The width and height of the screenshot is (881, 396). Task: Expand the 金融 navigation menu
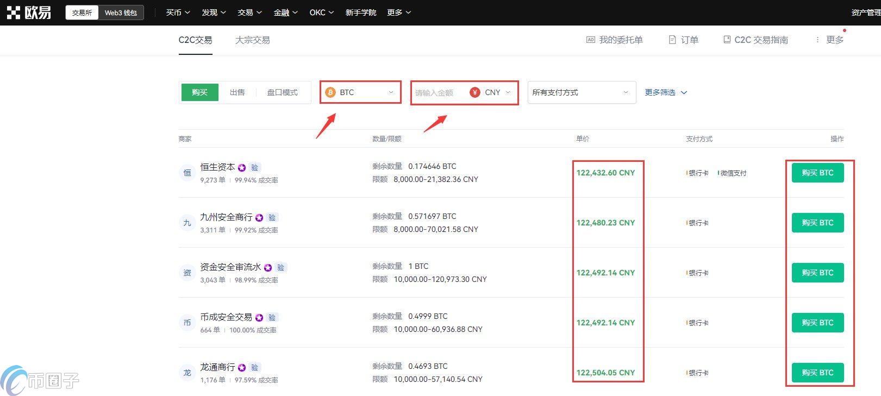[285, 12]
